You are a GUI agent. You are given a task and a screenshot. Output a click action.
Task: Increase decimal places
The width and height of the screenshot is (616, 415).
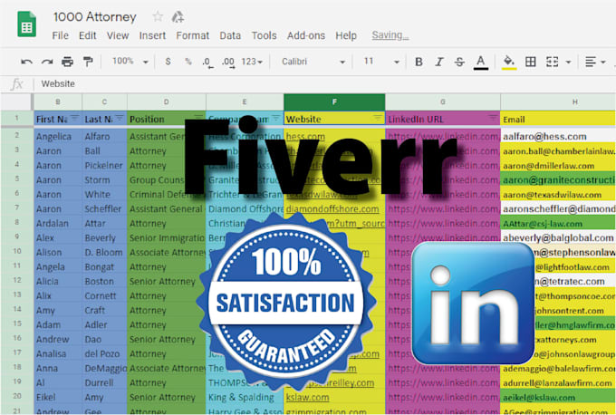coord(228,63)
